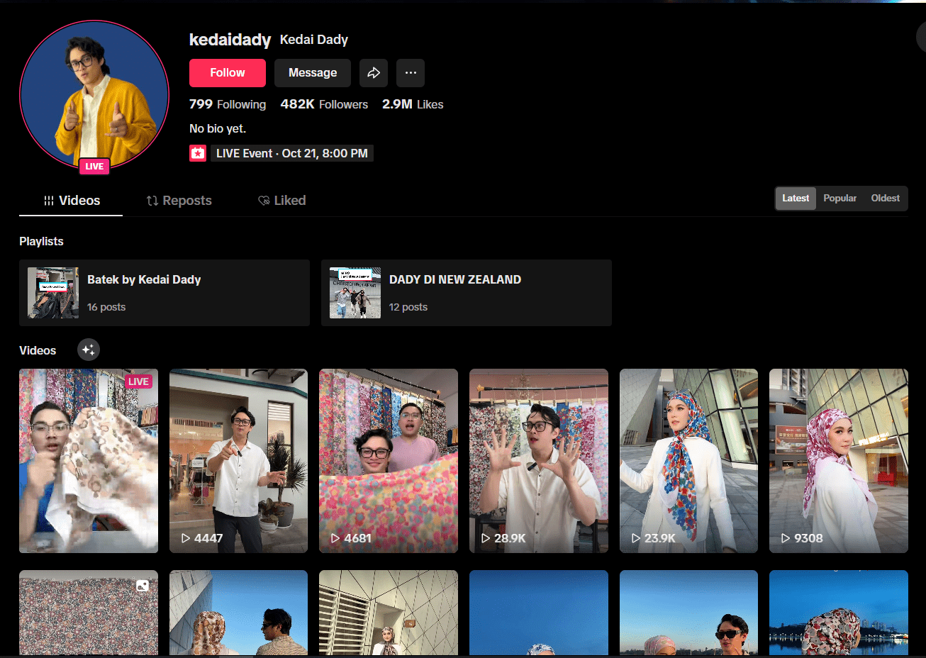This screenshot has height=658, width=926.
Task: Switch sorting to Popular
Action: [x=839, y=198]
